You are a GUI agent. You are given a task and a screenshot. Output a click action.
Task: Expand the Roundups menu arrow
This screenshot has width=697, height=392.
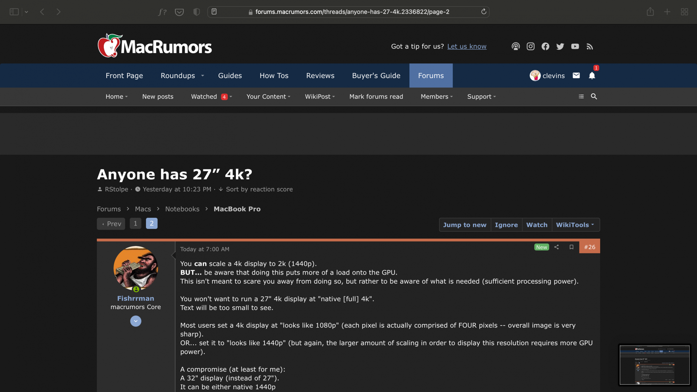point(202,76)
